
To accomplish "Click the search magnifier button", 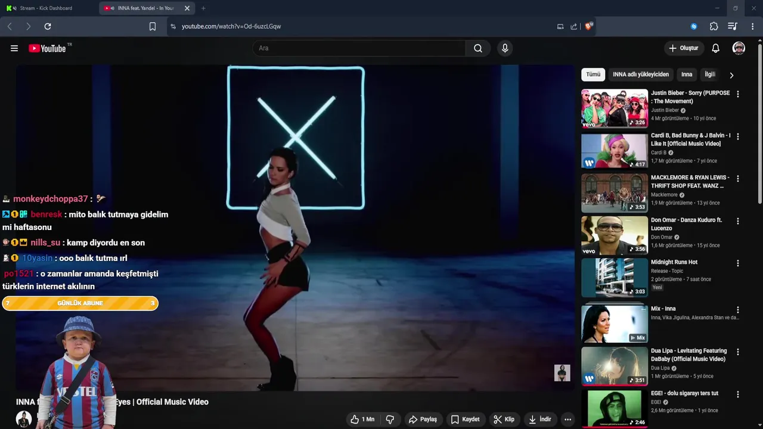I will (x=478, y=48).
